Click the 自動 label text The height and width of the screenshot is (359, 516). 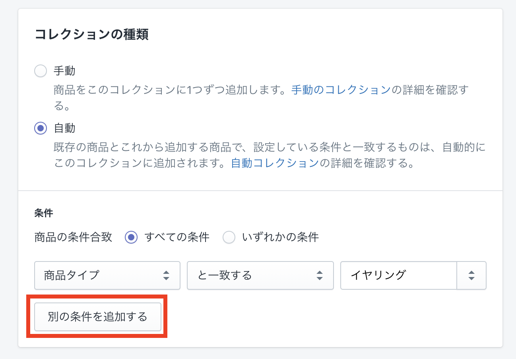tap(64, 129)
